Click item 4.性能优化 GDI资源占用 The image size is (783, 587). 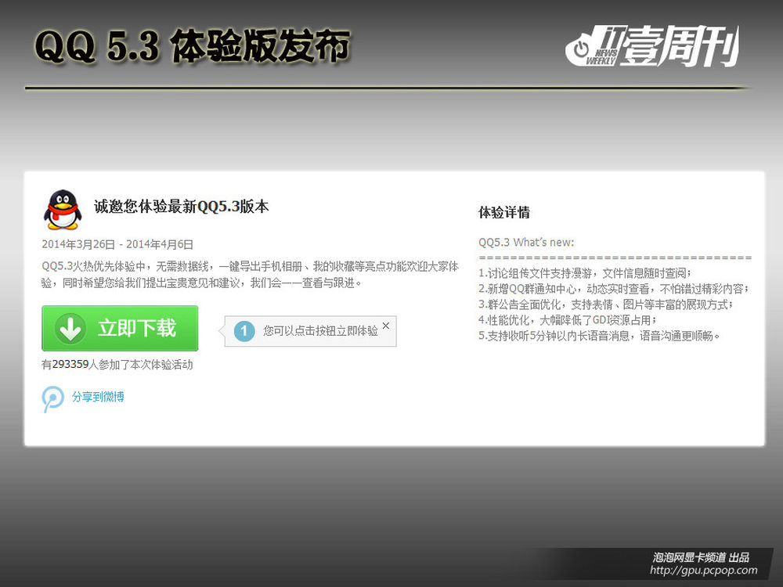(x=567, y=320)
